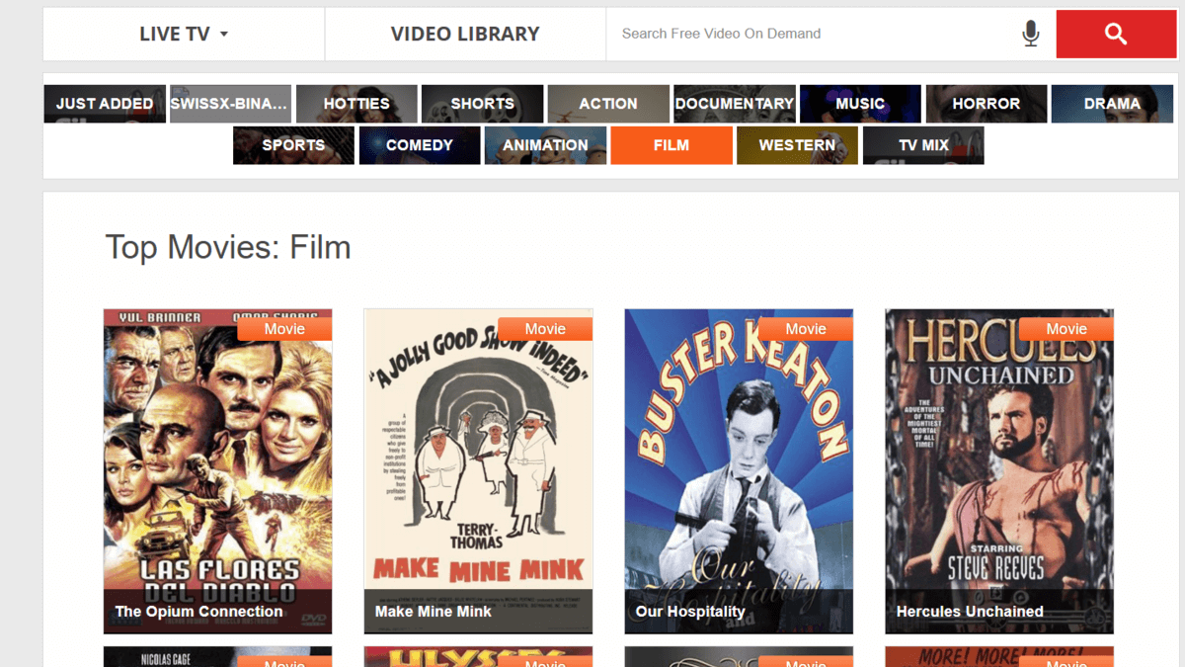Browse the Hotties category tile
The width and height of the screenshot is (1185, 667).
tap(356, 104)
